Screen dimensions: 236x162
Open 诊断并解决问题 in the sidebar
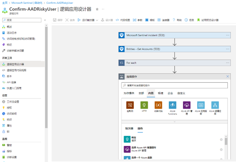[13, 51]
